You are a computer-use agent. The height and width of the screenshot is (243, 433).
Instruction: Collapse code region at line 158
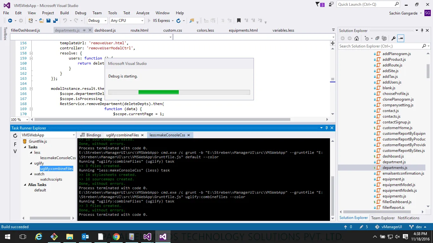[x=31, y=53]
